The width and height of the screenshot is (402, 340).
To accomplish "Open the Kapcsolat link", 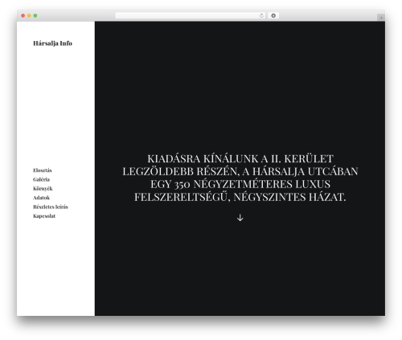I will 44,216.
